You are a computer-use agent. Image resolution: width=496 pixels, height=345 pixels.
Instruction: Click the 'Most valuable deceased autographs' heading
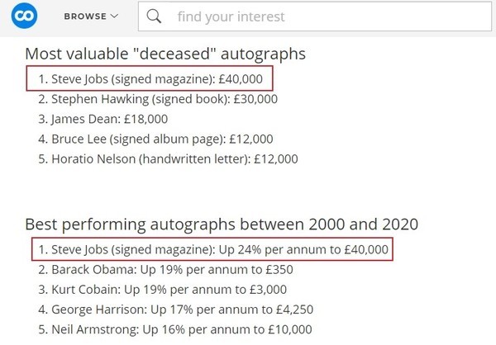click(165, 54)
